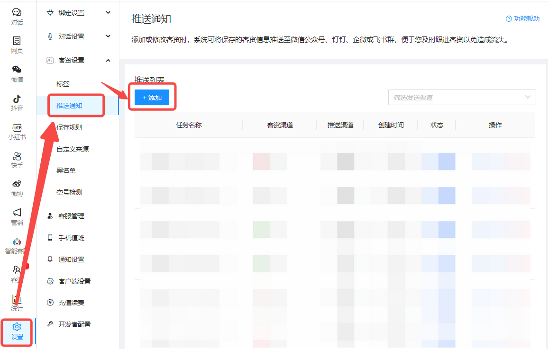The image size is (548, 349).
Task: Select the 微信 WeChat channel icon
Action: [17, 73]
